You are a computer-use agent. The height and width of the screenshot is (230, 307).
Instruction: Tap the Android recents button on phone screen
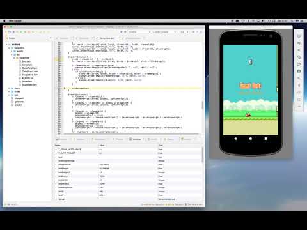(266, 139)
